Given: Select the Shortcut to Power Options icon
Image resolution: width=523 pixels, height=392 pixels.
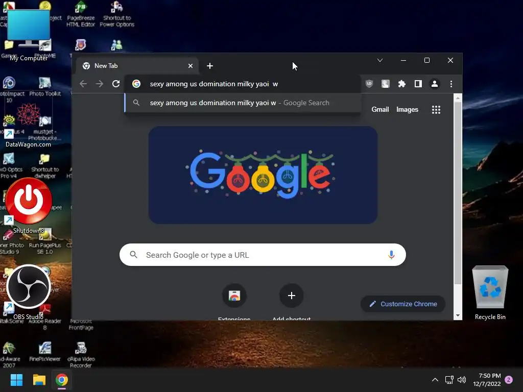Looking at the screenshot, I should click(117, 14).
